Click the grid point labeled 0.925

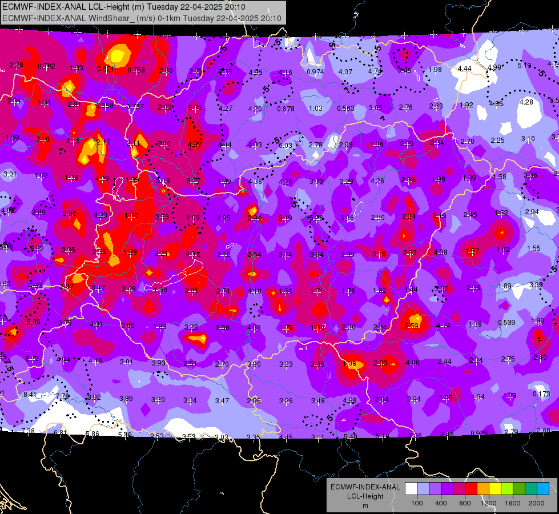pos(479,433)
